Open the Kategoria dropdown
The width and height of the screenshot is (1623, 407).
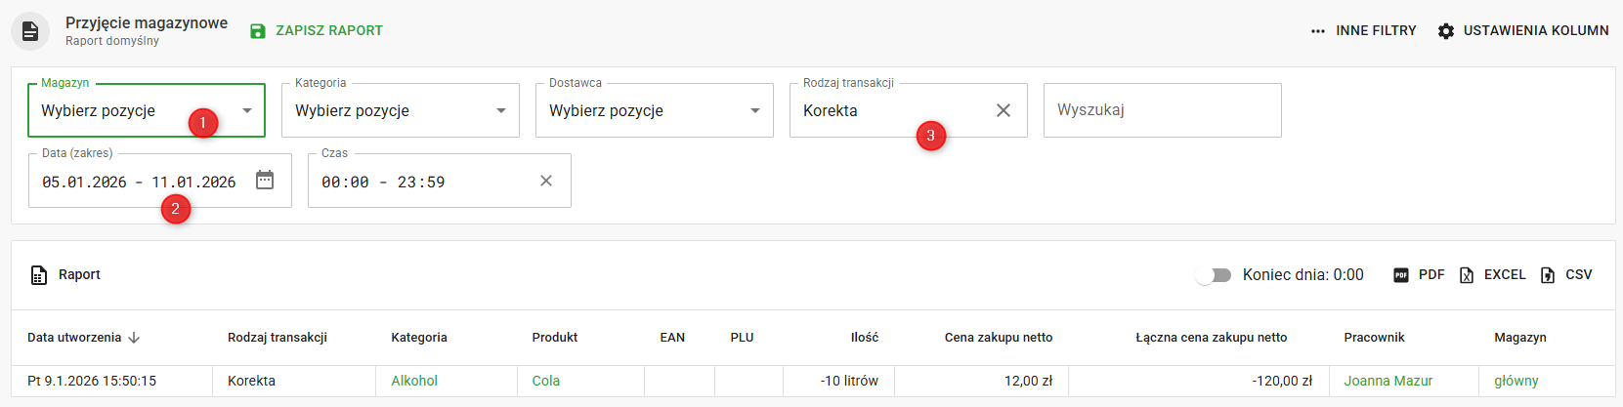point(501,110)
